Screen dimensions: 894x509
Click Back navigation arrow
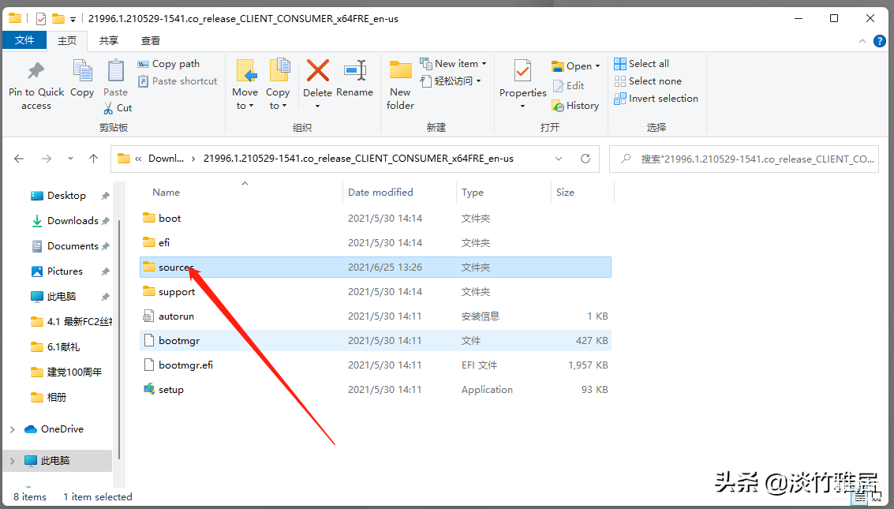(19, 159)
